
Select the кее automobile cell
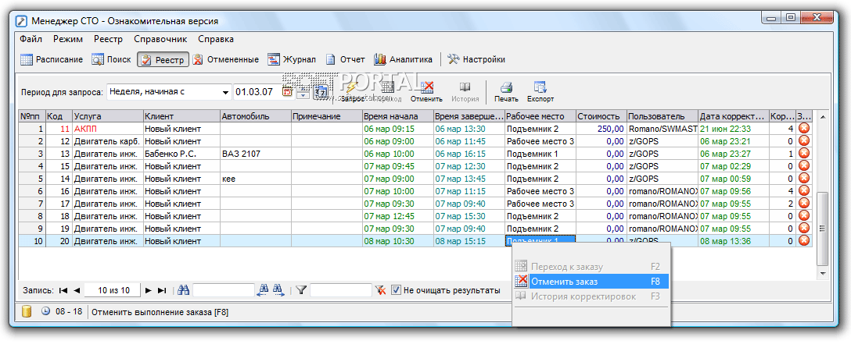tap(256, 179)
